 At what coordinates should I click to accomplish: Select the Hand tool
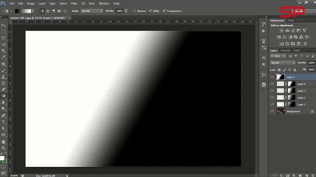pyautogui.click(x=3, y=142)
